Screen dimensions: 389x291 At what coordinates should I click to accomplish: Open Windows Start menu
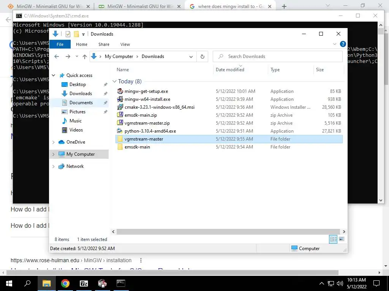tap(9, 283)
